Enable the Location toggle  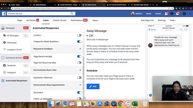79,35
